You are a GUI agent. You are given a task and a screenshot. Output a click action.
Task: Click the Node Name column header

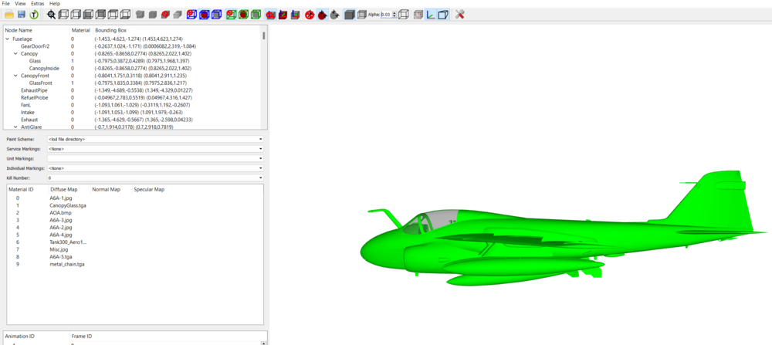click(19, 30)
